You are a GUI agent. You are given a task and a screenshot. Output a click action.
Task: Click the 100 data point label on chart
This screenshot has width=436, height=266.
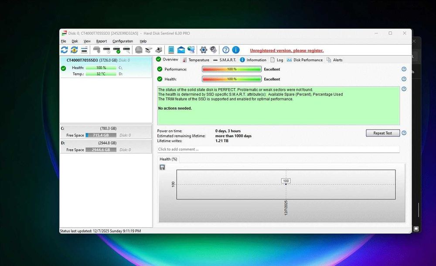click(x=286, y=181)
